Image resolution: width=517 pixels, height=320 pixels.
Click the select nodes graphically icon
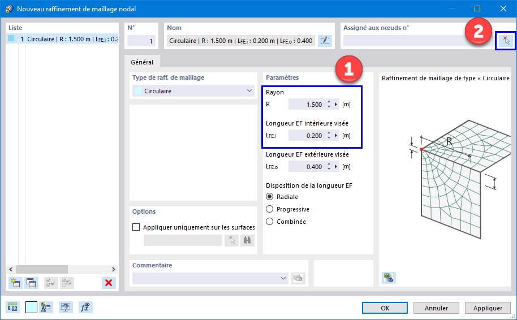pos(506,41)
